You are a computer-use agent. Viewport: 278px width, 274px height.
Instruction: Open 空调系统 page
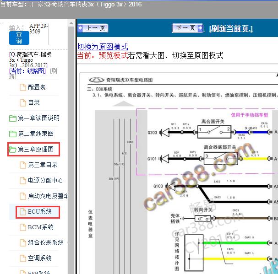pos(40,258)
